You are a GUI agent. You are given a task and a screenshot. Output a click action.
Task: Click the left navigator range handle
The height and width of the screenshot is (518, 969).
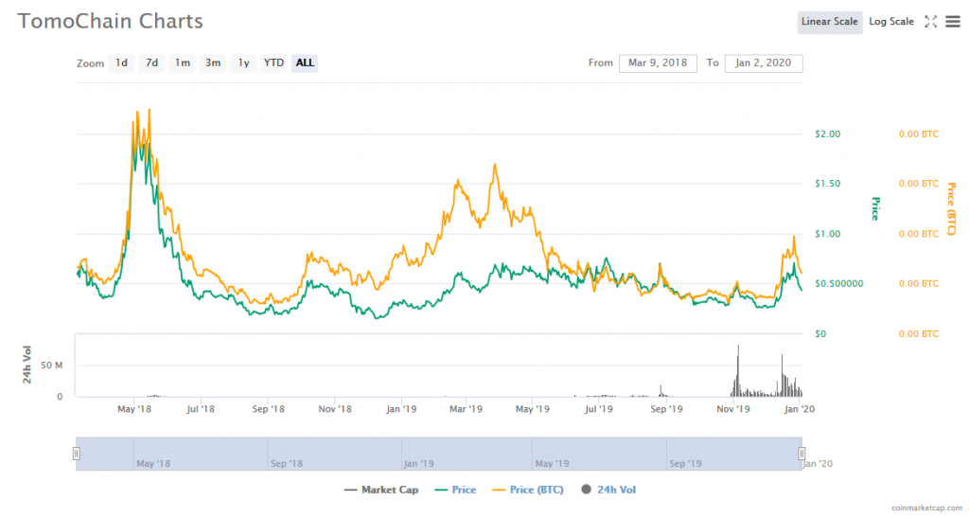76,454
